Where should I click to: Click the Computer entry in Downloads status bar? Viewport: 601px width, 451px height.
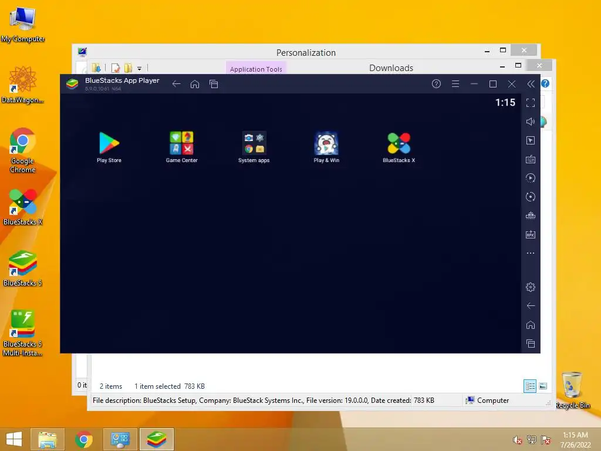coord(487,400)
